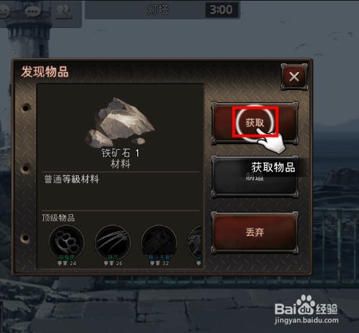Viewport: 359px width, 333px height.
Task: Open the friends list icon
Action: point(64,11)
